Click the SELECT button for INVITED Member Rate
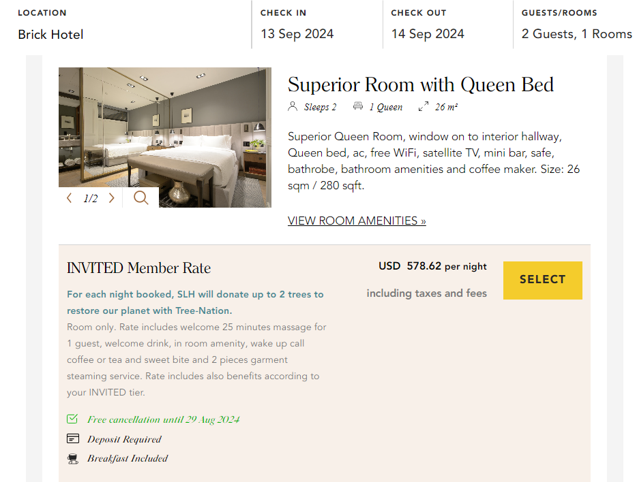 coord(542,280)
